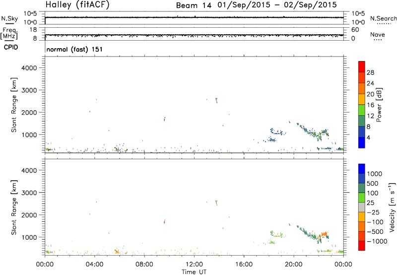This screenshot has height=275, width=397.
Task: Click the 'Halley (fitACF)' plot title
Action: pos(77,5)
